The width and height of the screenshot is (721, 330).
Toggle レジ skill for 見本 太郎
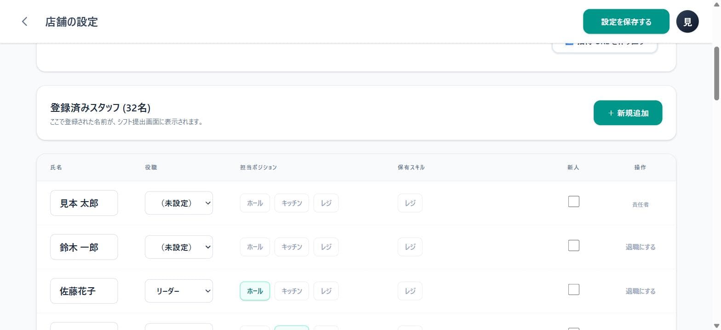(410, 203)
